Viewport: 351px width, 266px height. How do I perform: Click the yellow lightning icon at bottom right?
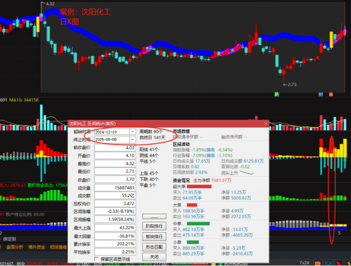pyautogui.click(x=348, y=263)
